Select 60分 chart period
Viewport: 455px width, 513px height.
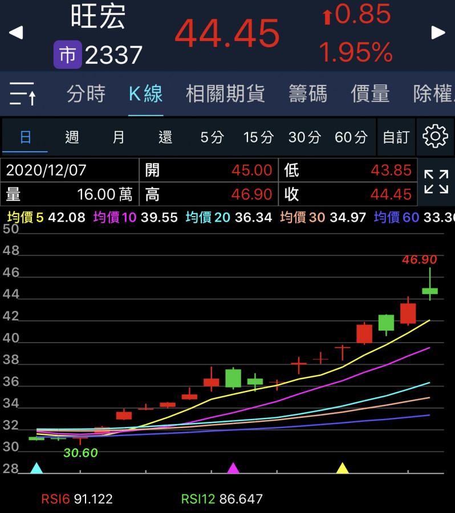[351, 137]
